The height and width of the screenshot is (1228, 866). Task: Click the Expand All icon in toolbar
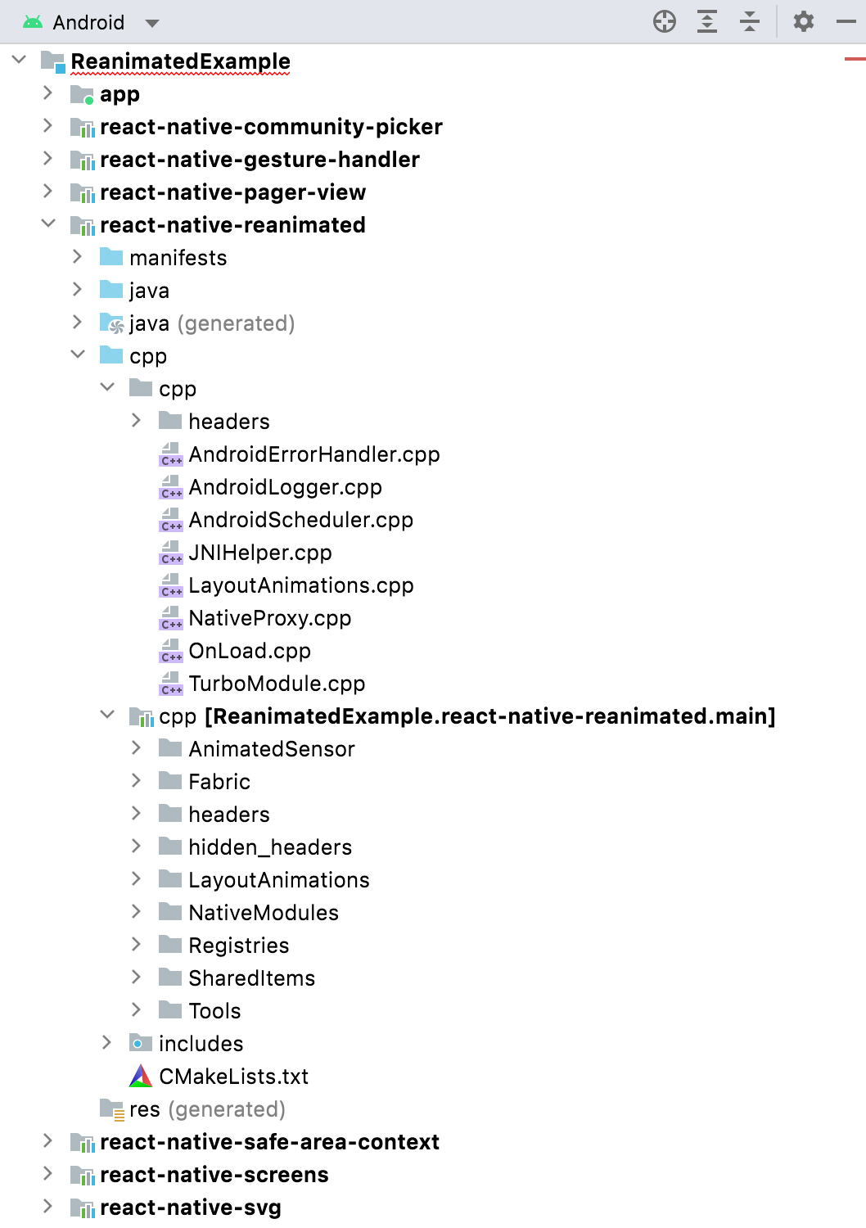tap(707, 21)
